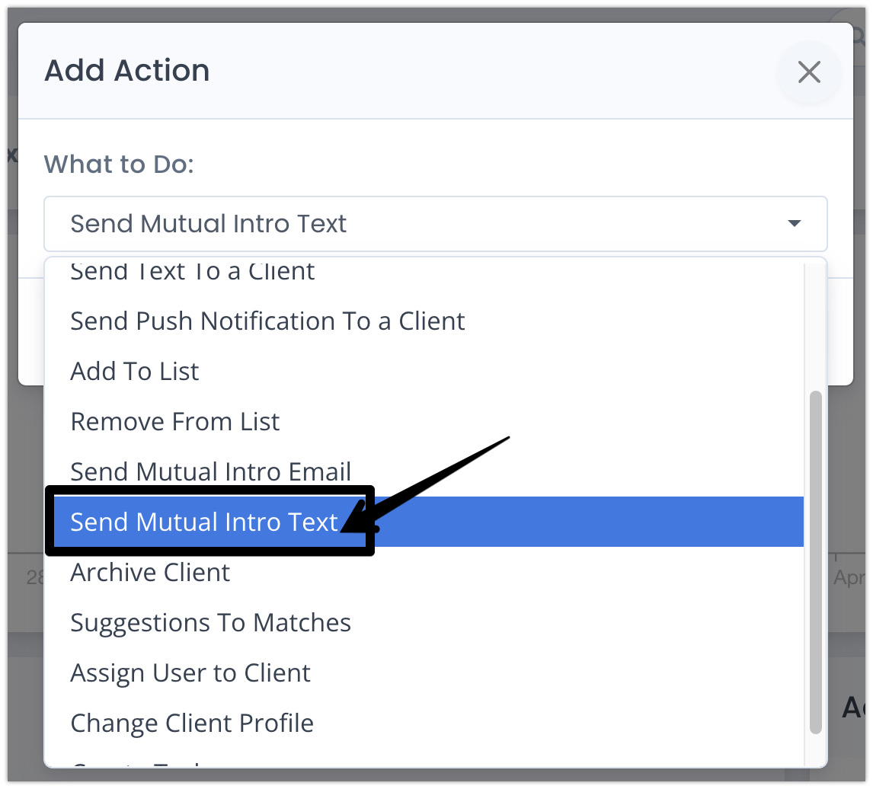Choose Send Mutual Intro Email
The image size is (873, 789).
pos(211,472)
